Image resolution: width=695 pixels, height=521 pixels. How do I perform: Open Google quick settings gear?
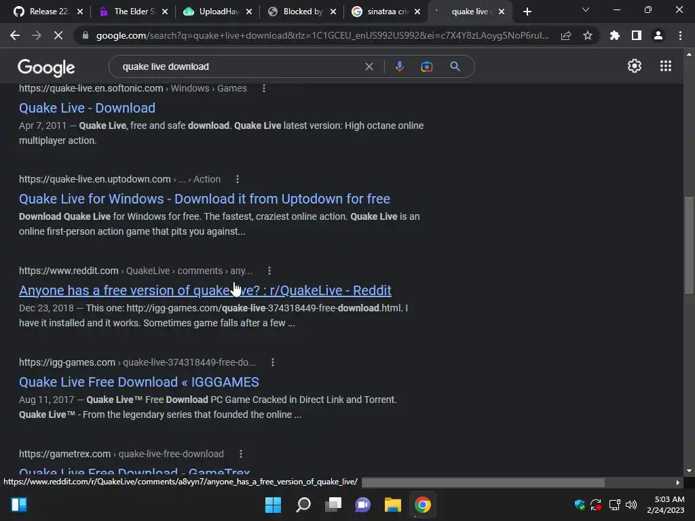click(635, 66)
